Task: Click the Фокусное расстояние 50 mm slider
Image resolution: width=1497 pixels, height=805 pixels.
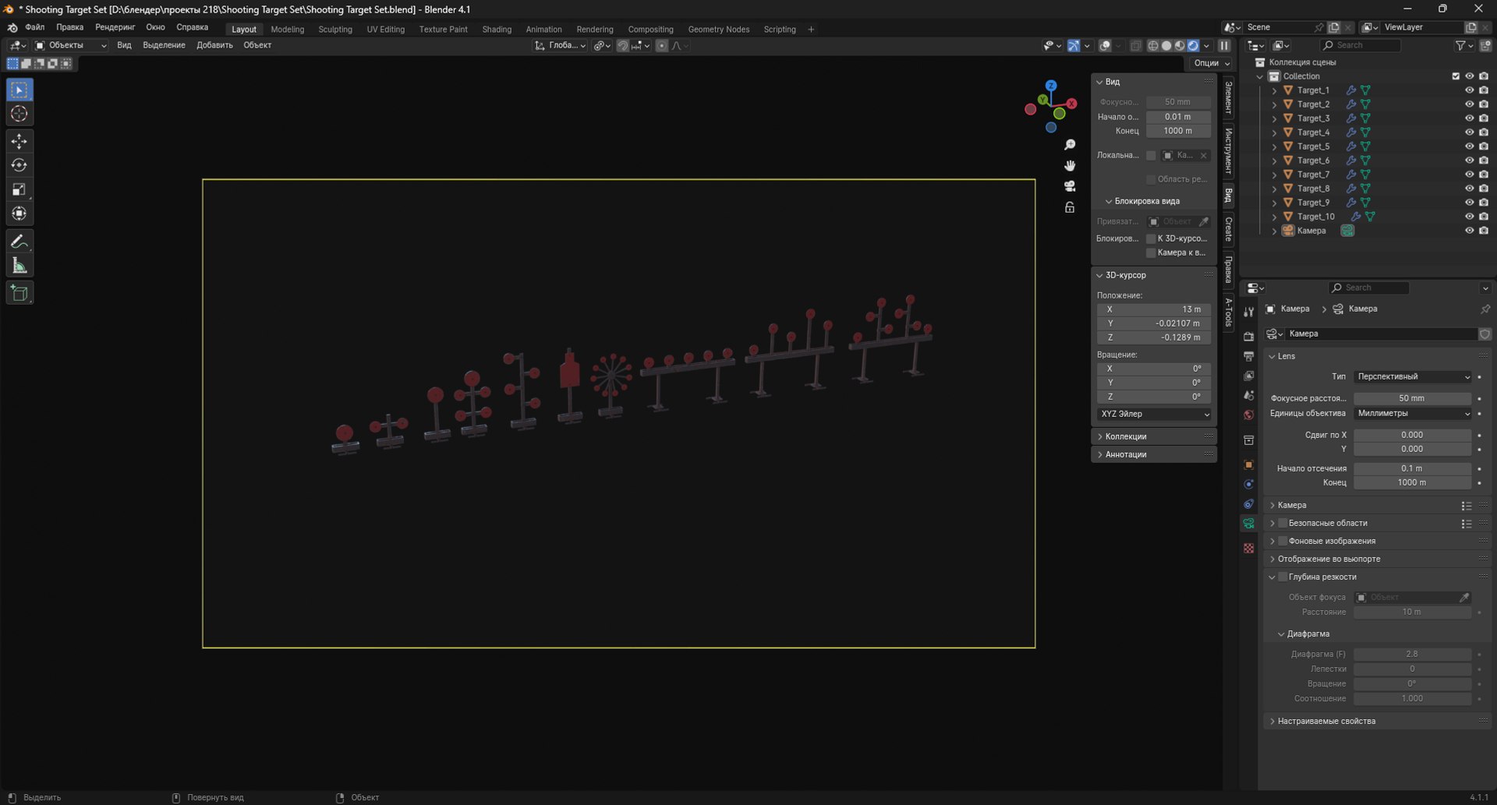Action: (1412, 398)
